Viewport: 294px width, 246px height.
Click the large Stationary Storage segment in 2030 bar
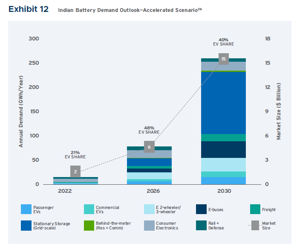pyautogui.click(x=223, y=102)
